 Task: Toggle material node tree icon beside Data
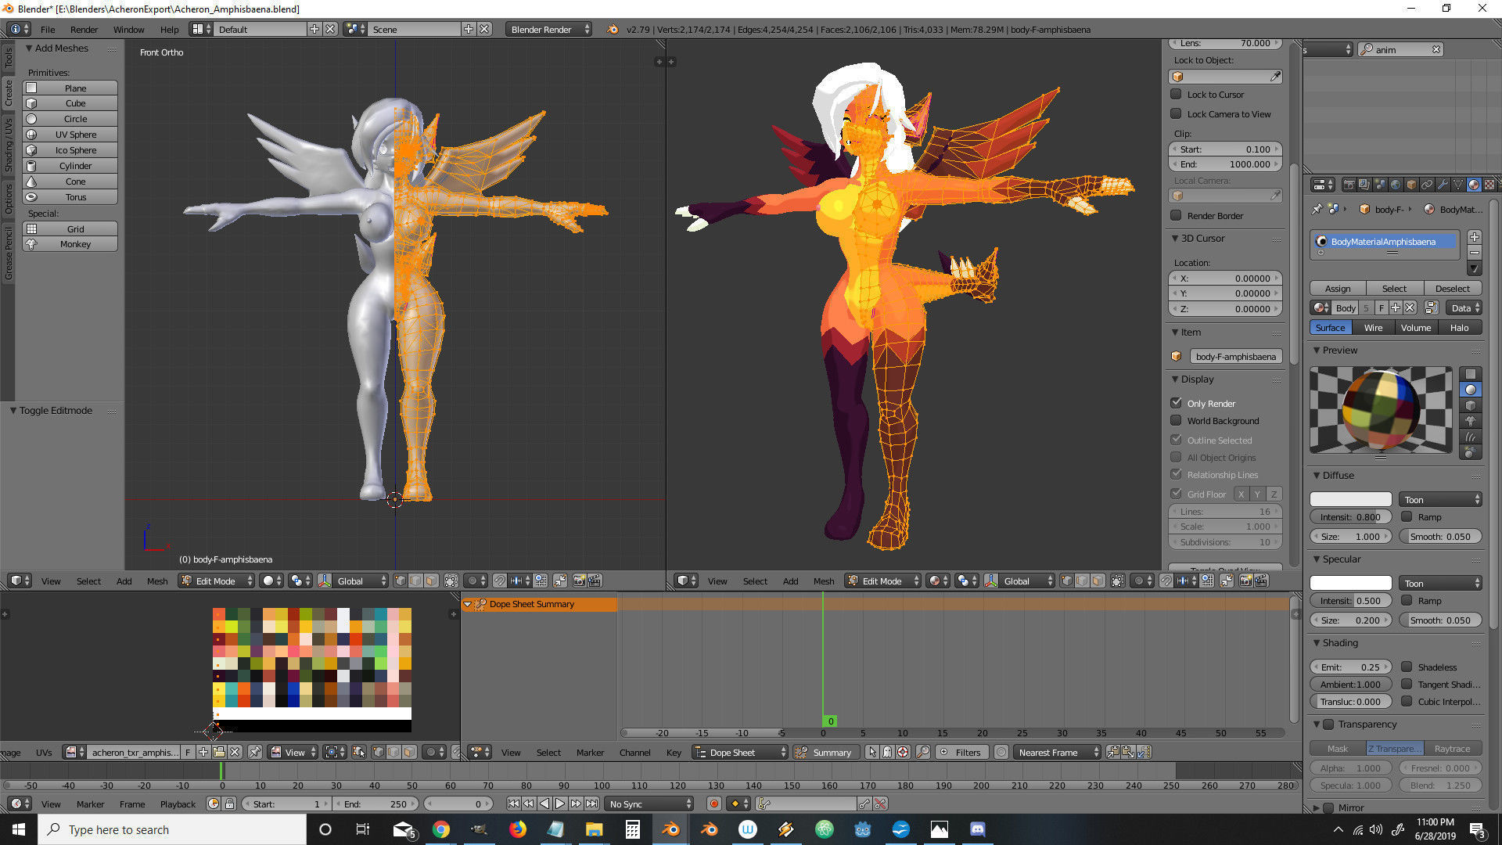coord(1432,307)
